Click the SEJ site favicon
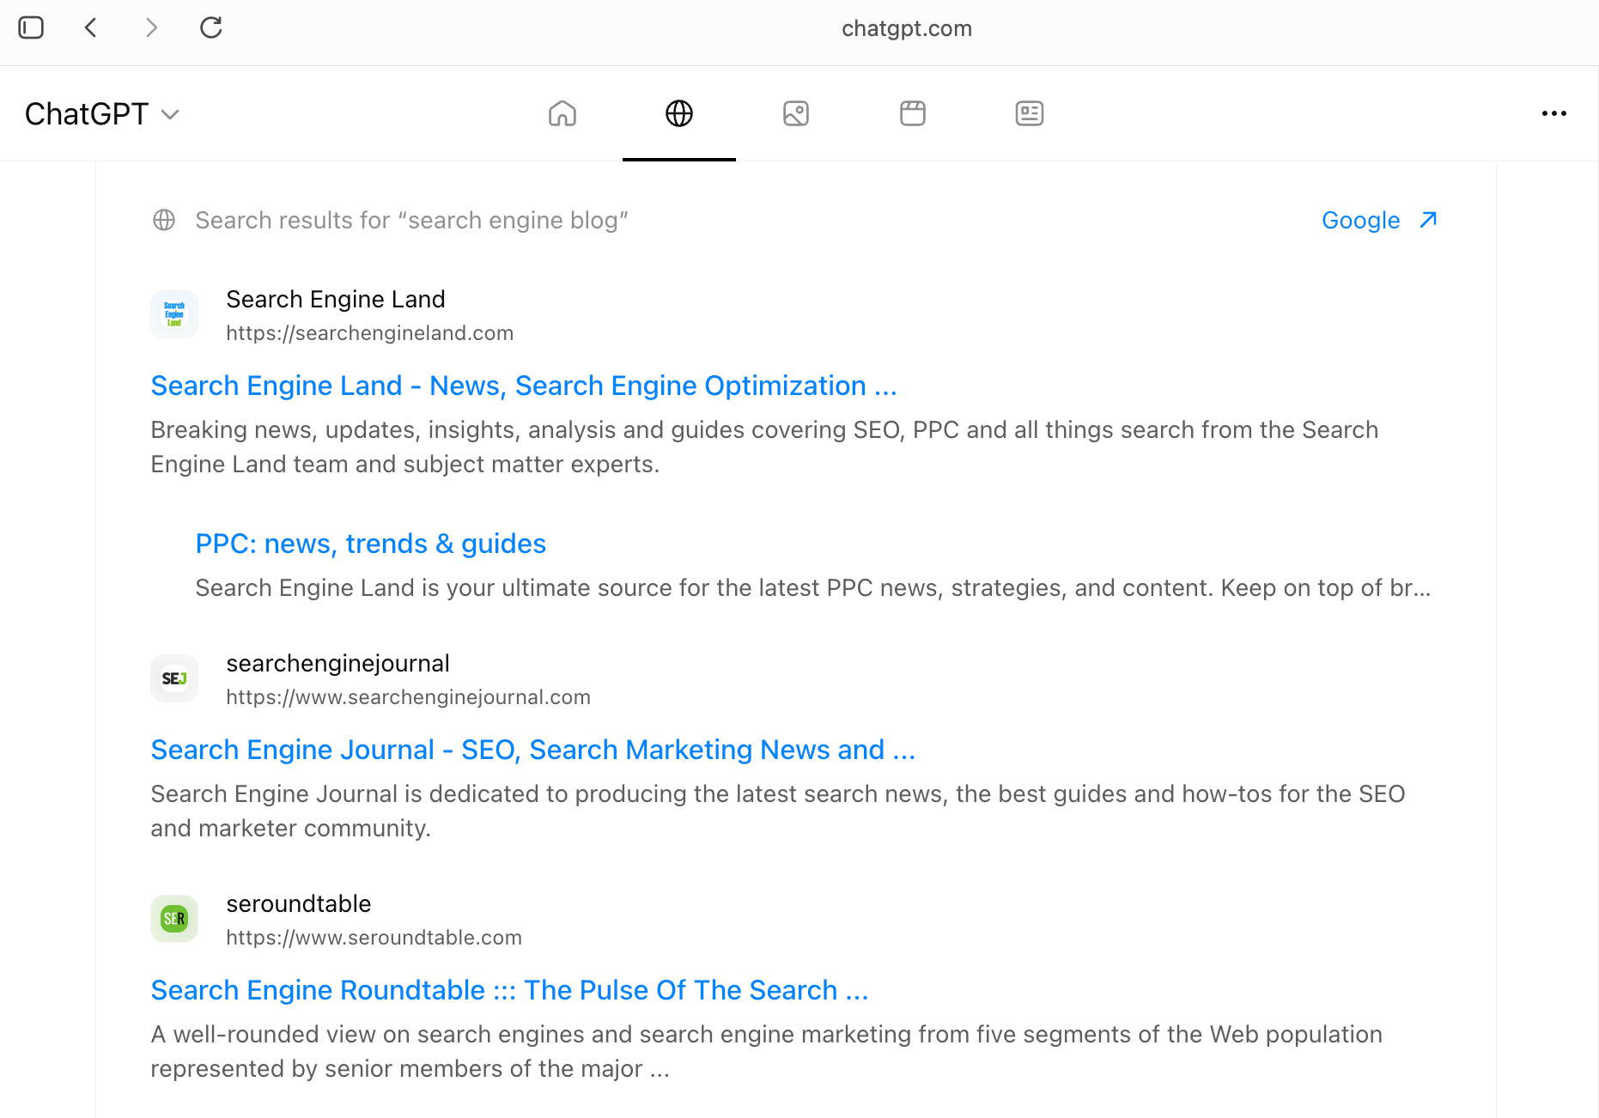 [174, 678]
